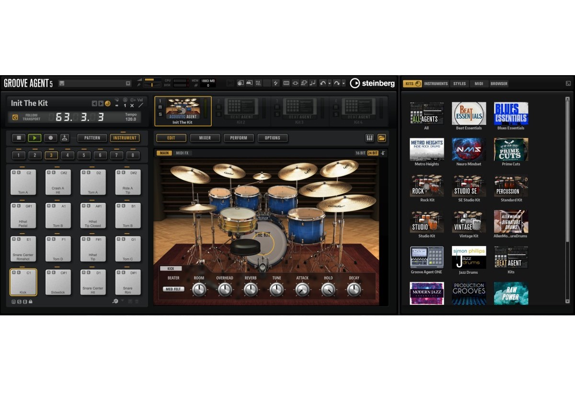Open the preset name dropdown arrow
Viewport: 575px width, 402px height.
pos(128,83)
